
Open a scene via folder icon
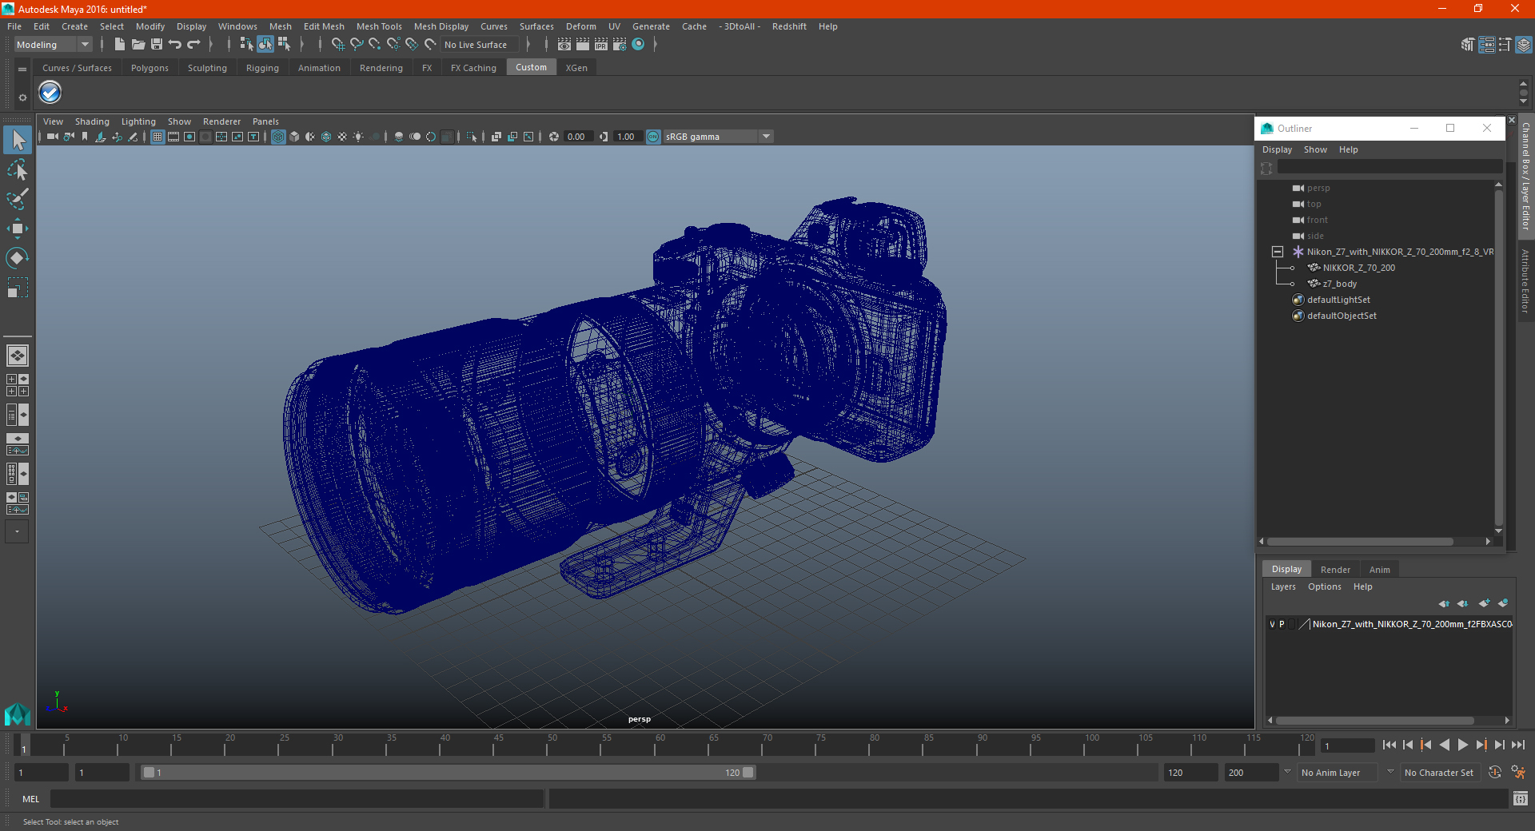pos(138,45)
